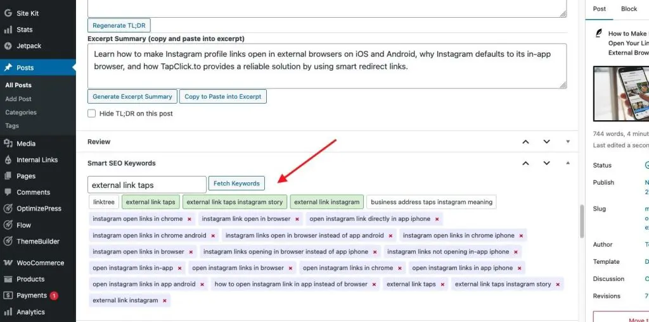Click inside the Excerpt Summary textarea

pos(327,66)
